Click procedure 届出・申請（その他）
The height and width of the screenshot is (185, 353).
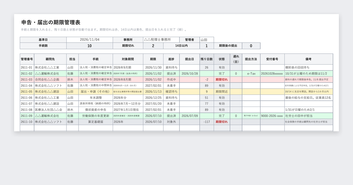96,92
